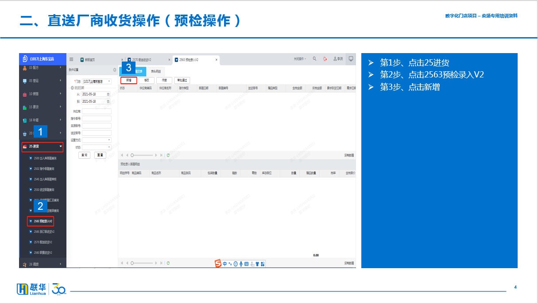Focus the 指令单号 input field
Viewport: 538px width, 304px height.
pos(97,118)
